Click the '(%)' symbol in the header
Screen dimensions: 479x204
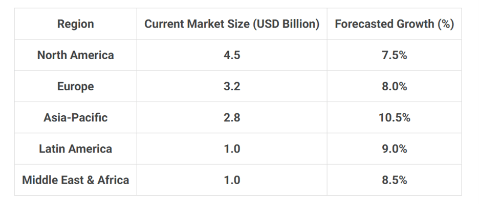point(446,24)
